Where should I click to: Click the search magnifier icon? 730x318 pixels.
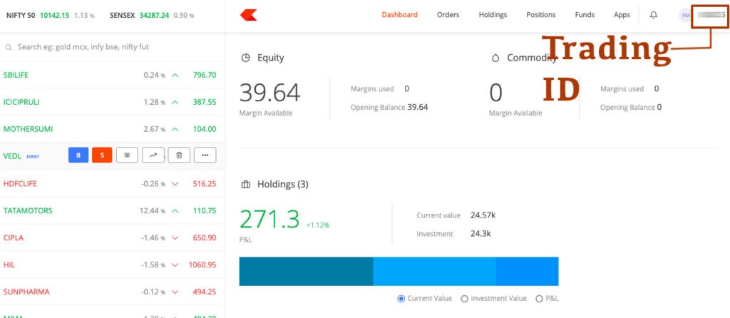(x=9, y=47)
